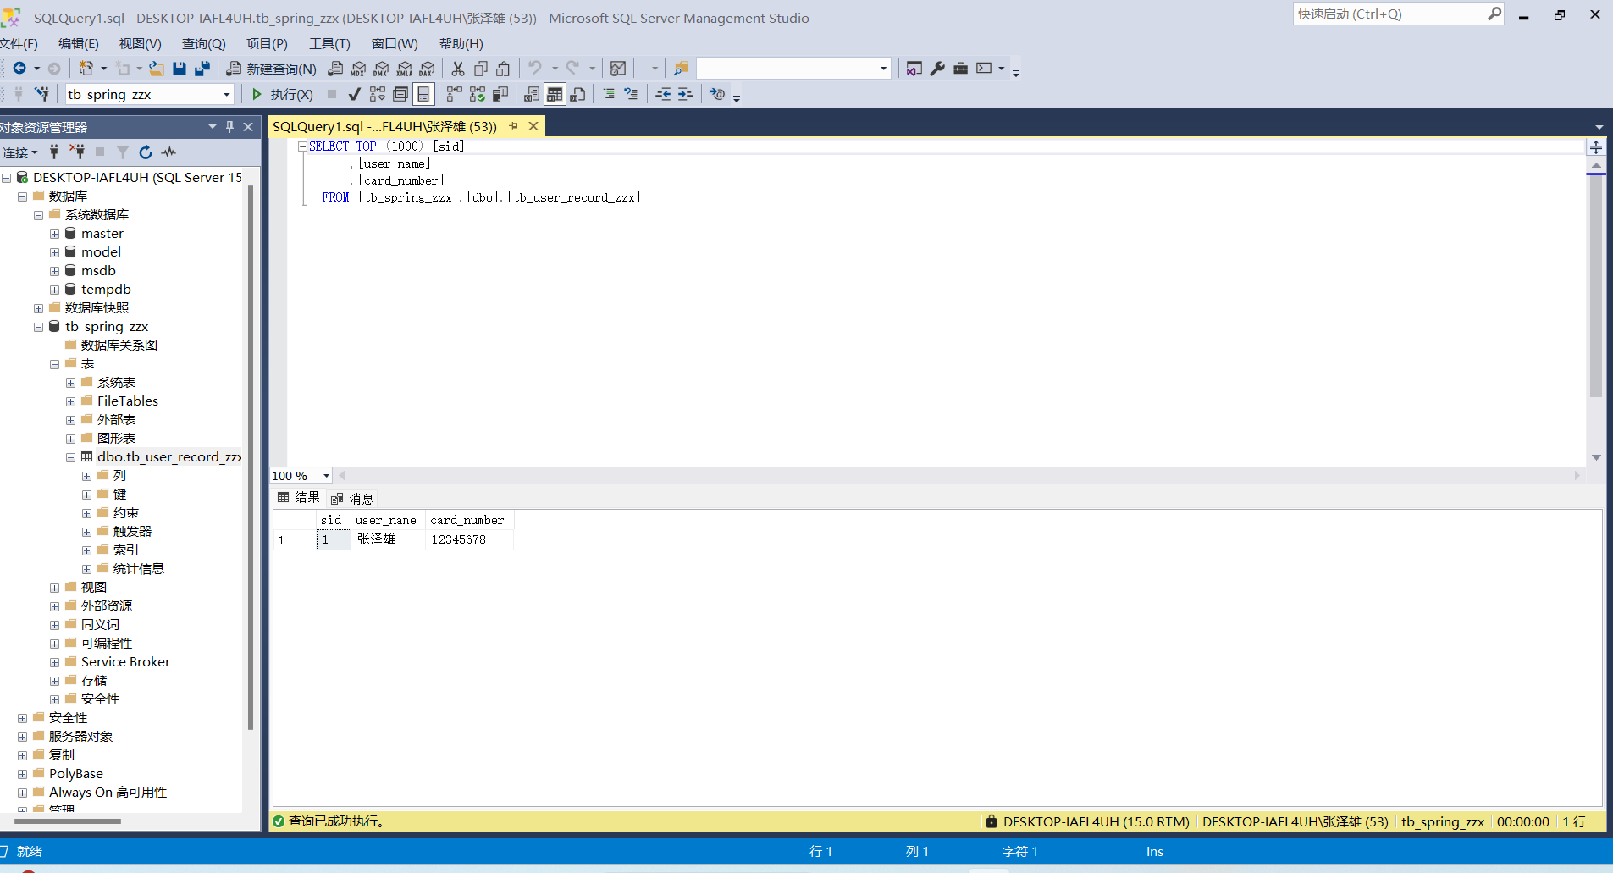Click the Change Connection icon
Viewport: 1613px width, 873px height.
(41, 94)
